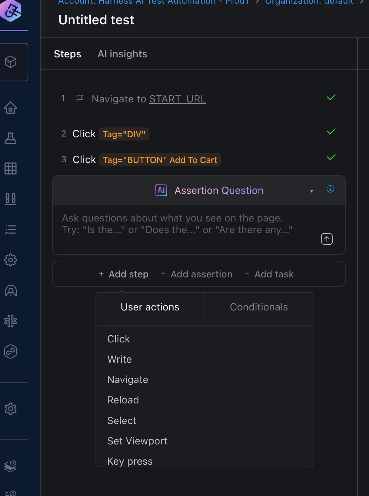
Task: Open the info icon next to Assertion Question
Action: (x=330, y=189)
